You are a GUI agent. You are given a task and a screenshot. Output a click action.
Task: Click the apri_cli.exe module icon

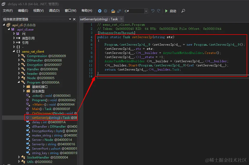coord(13,29)
